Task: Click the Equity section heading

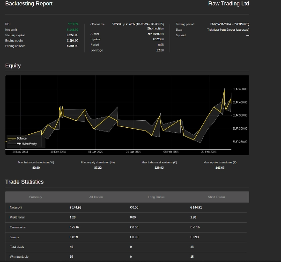Action: (13, 66)
